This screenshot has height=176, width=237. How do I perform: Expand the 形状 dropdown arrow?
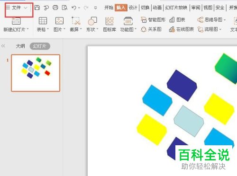97,29
